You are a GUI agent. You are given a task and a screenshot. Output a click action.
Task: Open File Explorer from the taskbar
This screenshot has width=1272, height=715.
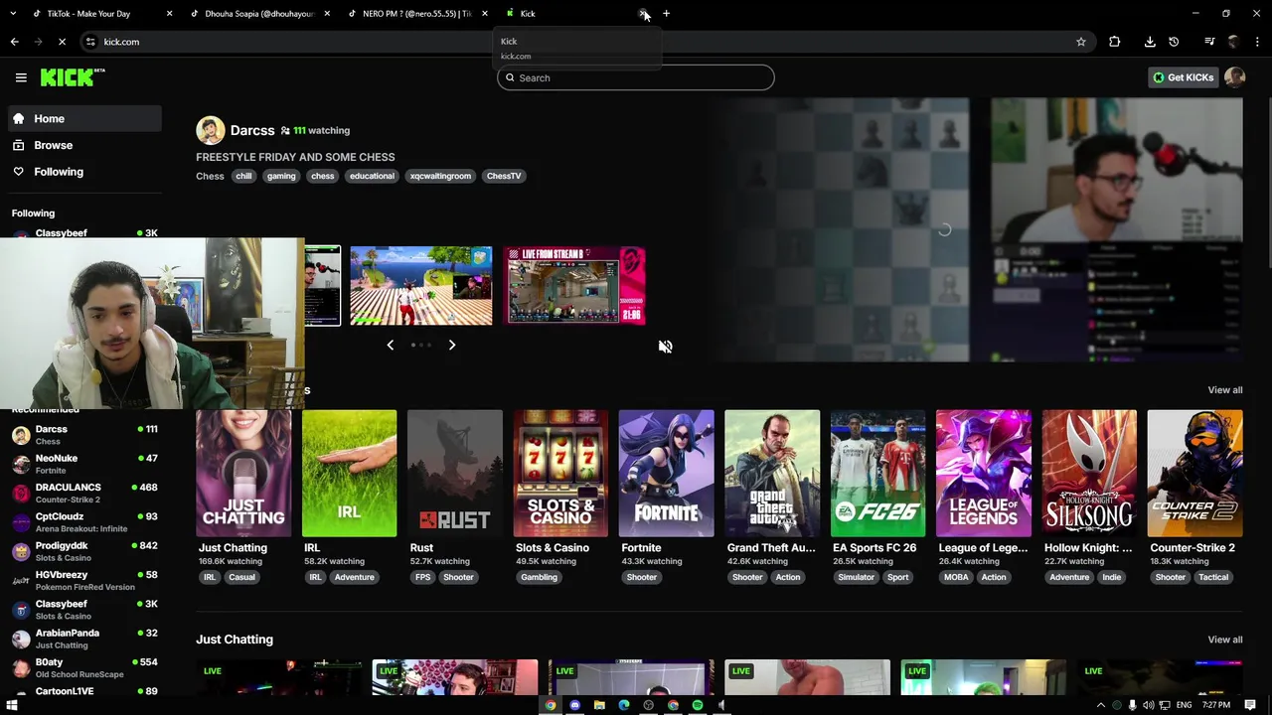[x=599, y=705]
